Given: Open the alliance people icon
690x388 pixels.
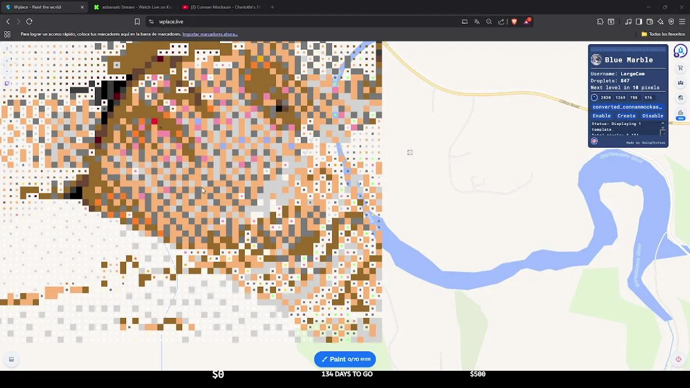Looking at the screenshot, I should click(680, 83).
